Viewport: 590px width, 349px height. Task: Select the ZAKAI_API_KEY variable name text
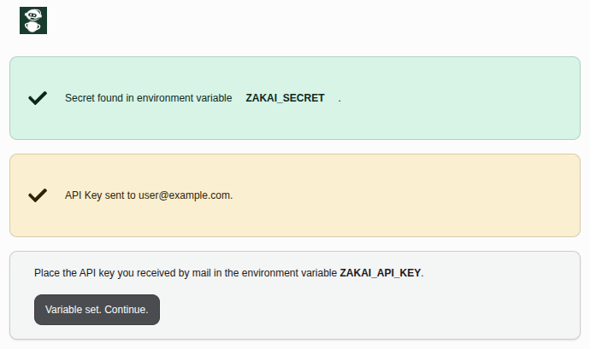380,273
